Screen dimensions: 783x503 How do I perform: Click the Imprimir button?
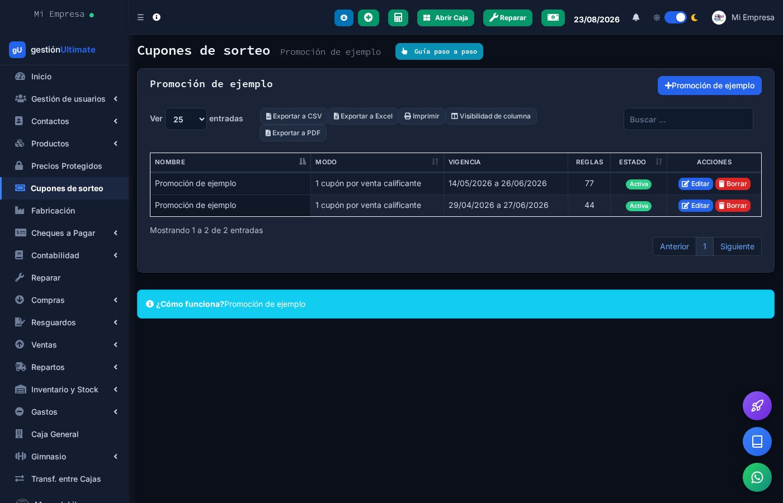tap(422, 116)
